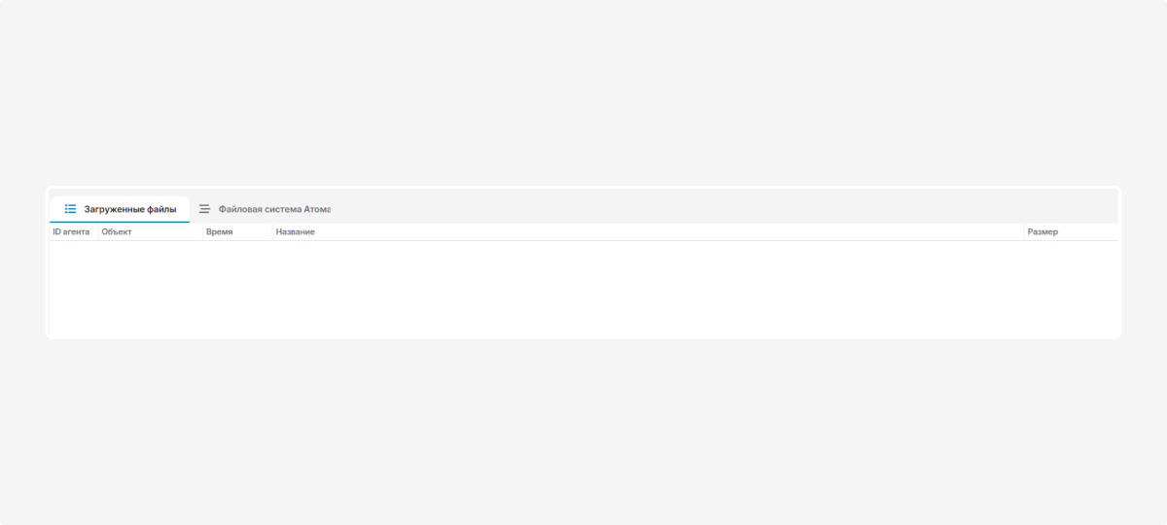
Task: Click divider between Название and Размер columns
Action: pos(1024,232)
